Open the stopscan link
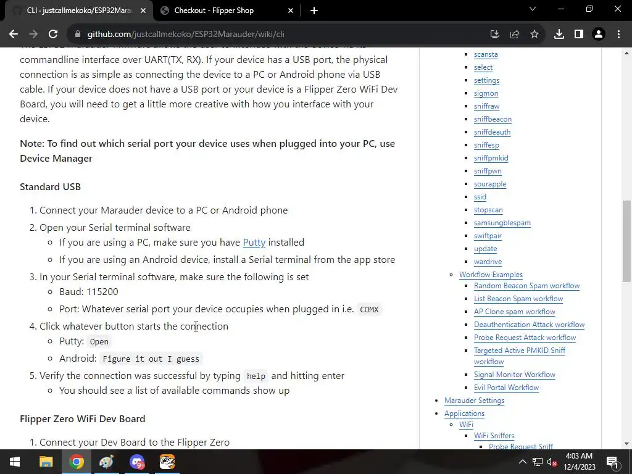Viewport: 632px width, 474px height. click(488, 210)
